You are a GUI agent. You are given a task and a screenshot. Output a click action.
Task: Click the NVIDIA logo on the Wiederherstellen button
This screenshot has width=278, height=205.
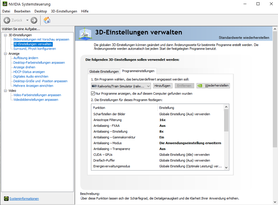click(x=201, y=86)
